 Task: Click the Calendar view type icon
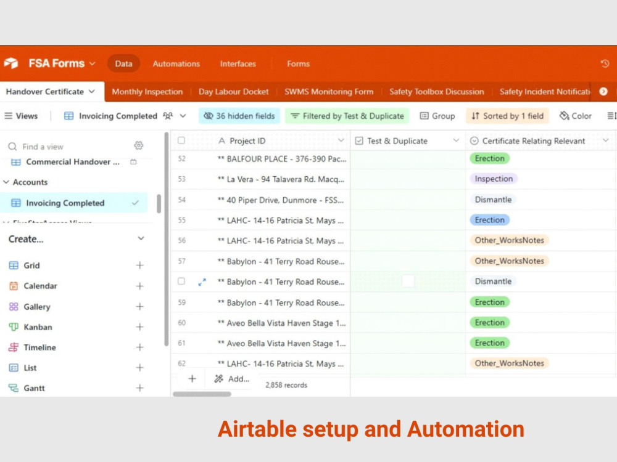tap(14, 286)
